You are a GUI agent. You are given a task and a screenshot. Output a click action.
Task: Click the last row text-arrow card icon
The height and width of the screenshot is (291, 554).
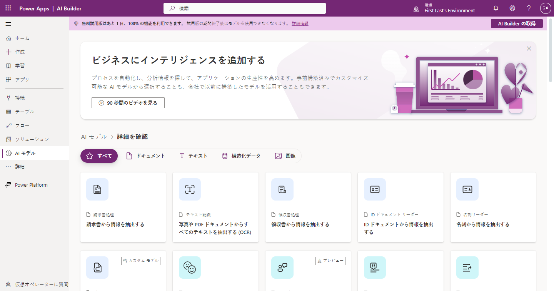[x=467, y=268]
